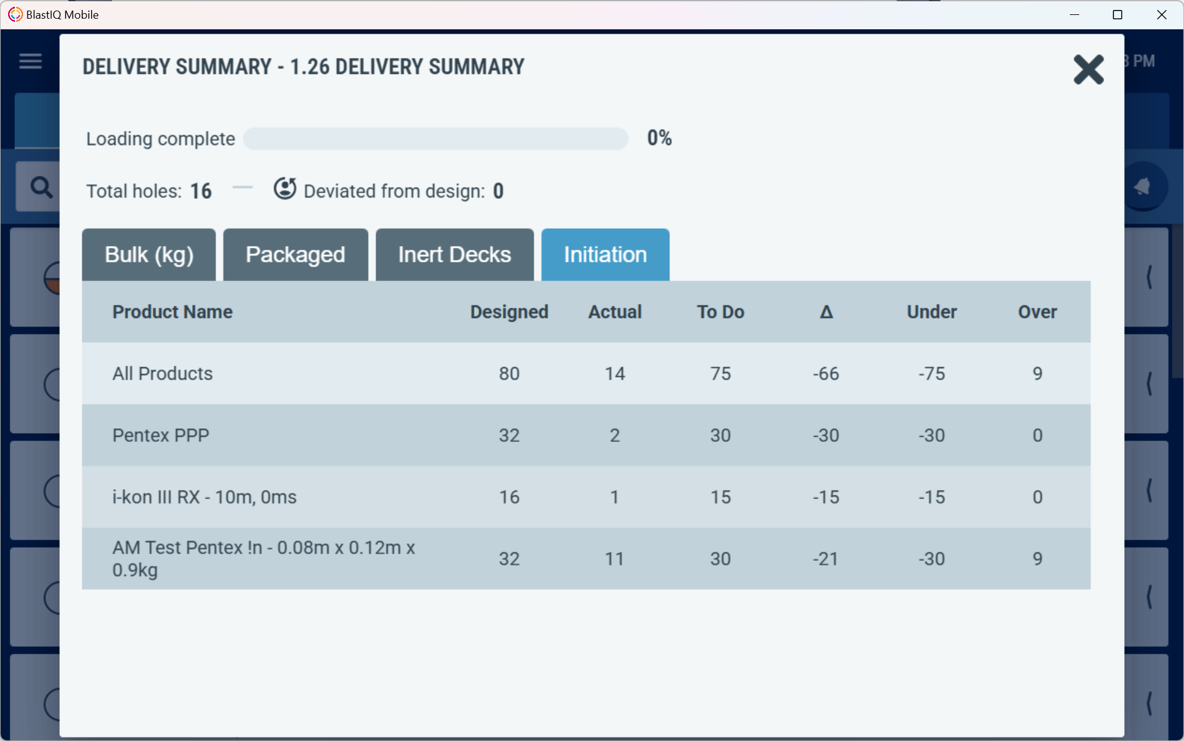Image resolution: width=1184 pixels, height=741 pixels.
Task: Click the AM Test Pentex actual value 11
Action: click(614, 558)
